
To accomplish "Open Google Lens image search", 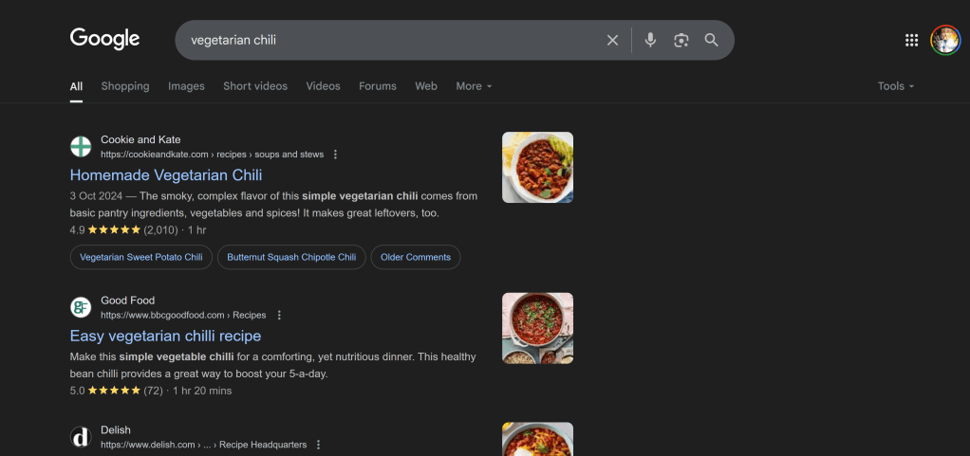I will click(681, 40).
